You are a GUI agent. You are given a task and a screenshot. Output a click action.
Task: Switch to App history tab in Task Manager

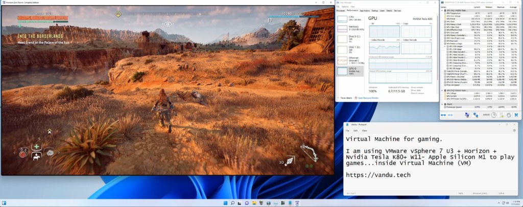365,11
